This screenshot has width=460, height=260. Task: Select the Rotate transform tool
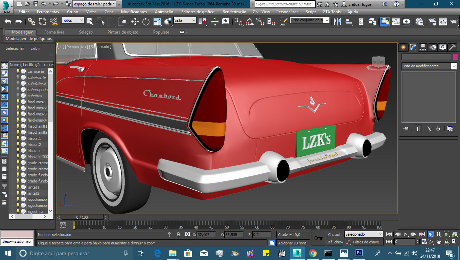tap(146, 22)
